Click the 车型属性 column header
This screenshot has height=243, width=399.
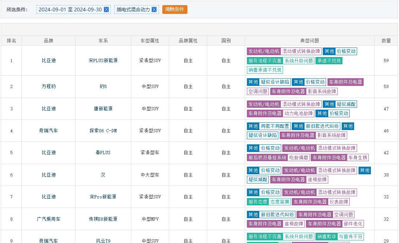pyautogui.click(x=150, y=41)
